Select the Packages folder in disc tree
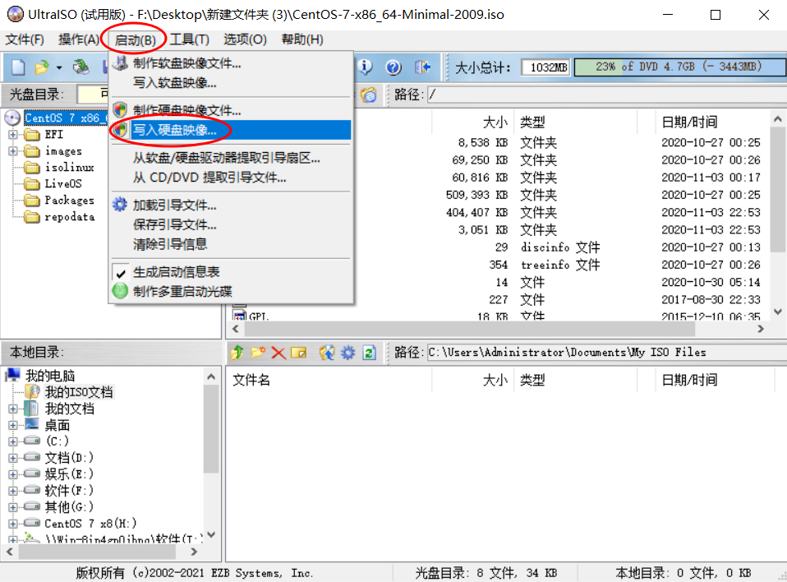Image resolution: width=787 pixels, height=582 pixels. pyautogui.click(x=69, y=201)
